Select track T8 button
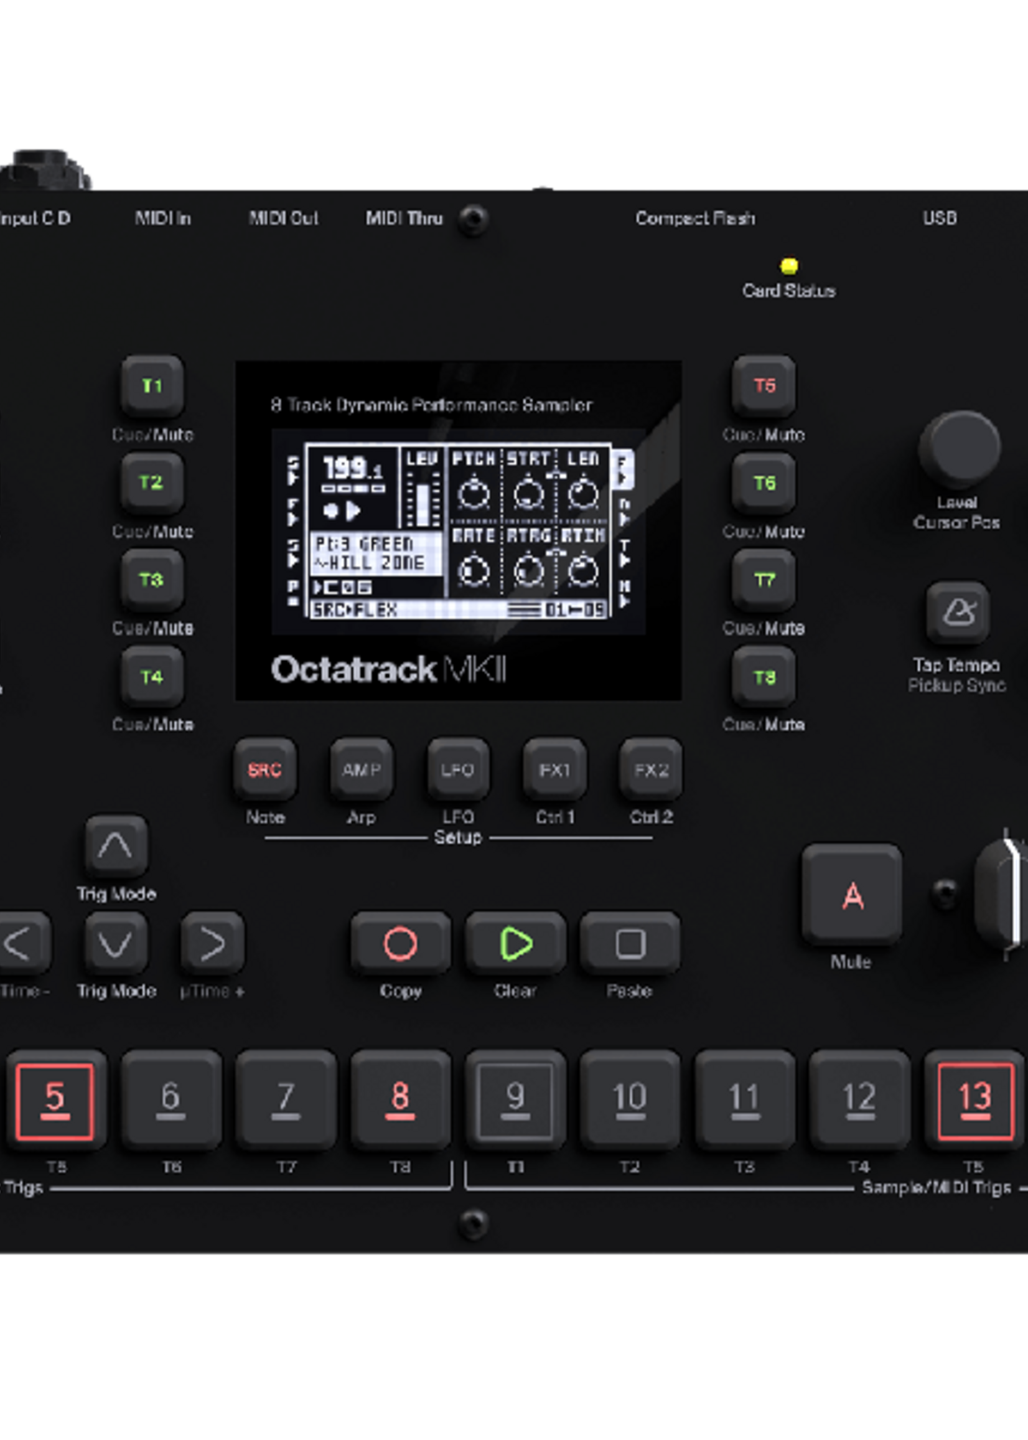 (x=764, y=676)
